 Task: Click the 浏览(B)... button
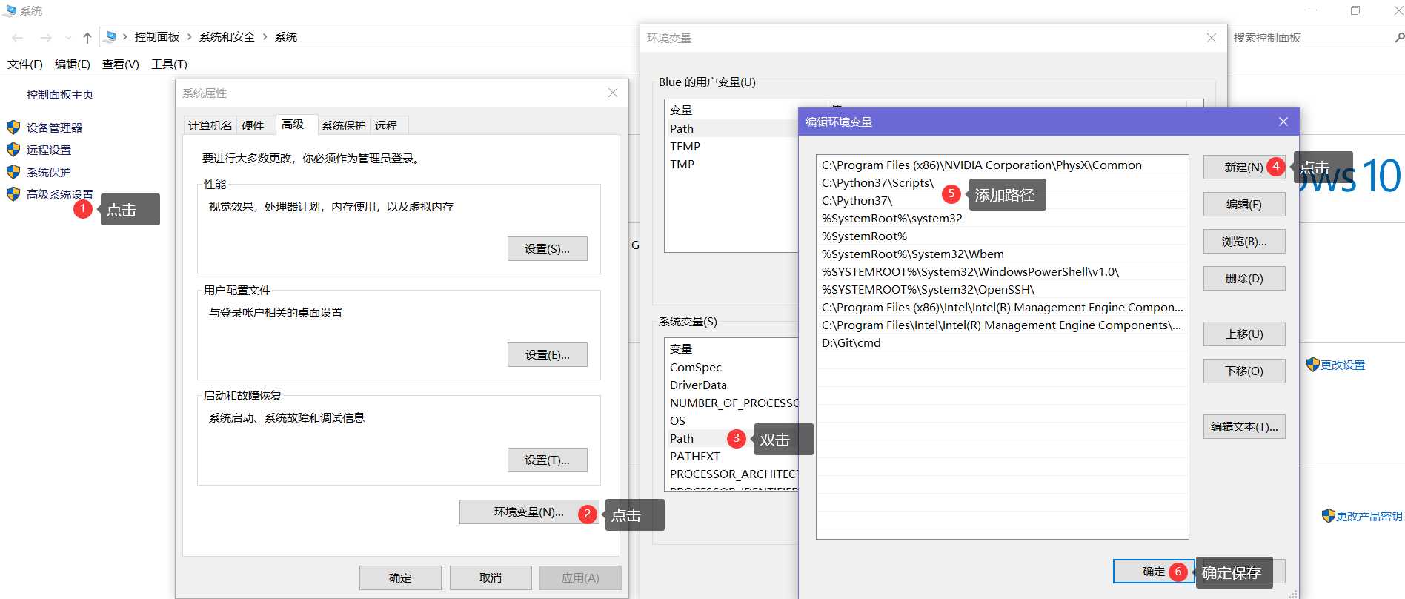pyautogui.click(x=1244, y=242)
